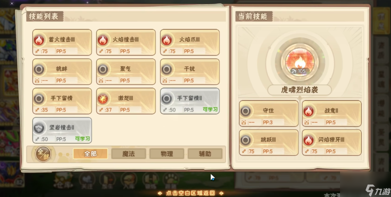
Task: Click the rock icon of 坚岩撞击II
Action: coord(39,128)
